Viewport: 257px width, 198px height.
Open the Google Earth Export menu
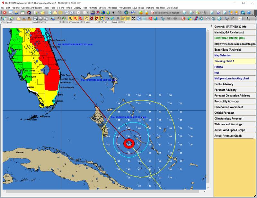point(31,7)
